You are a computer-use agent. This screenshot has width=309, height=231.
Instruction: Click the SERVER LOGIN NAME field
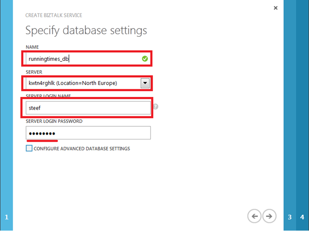click(88, 108)
